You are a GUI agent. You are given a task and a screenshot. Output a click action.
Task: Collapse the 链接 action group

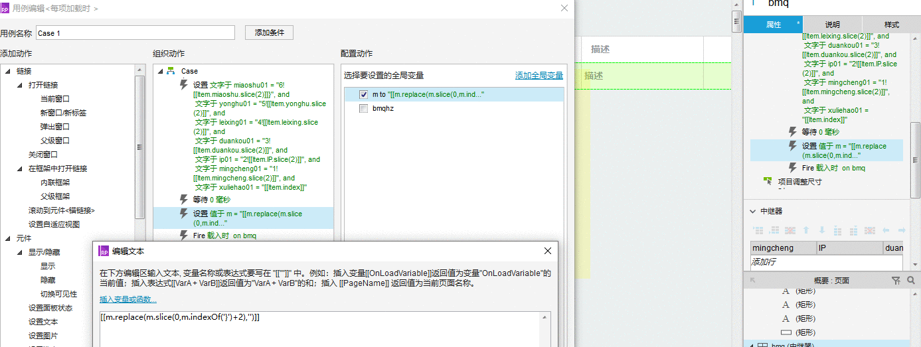tap(8, 71)
